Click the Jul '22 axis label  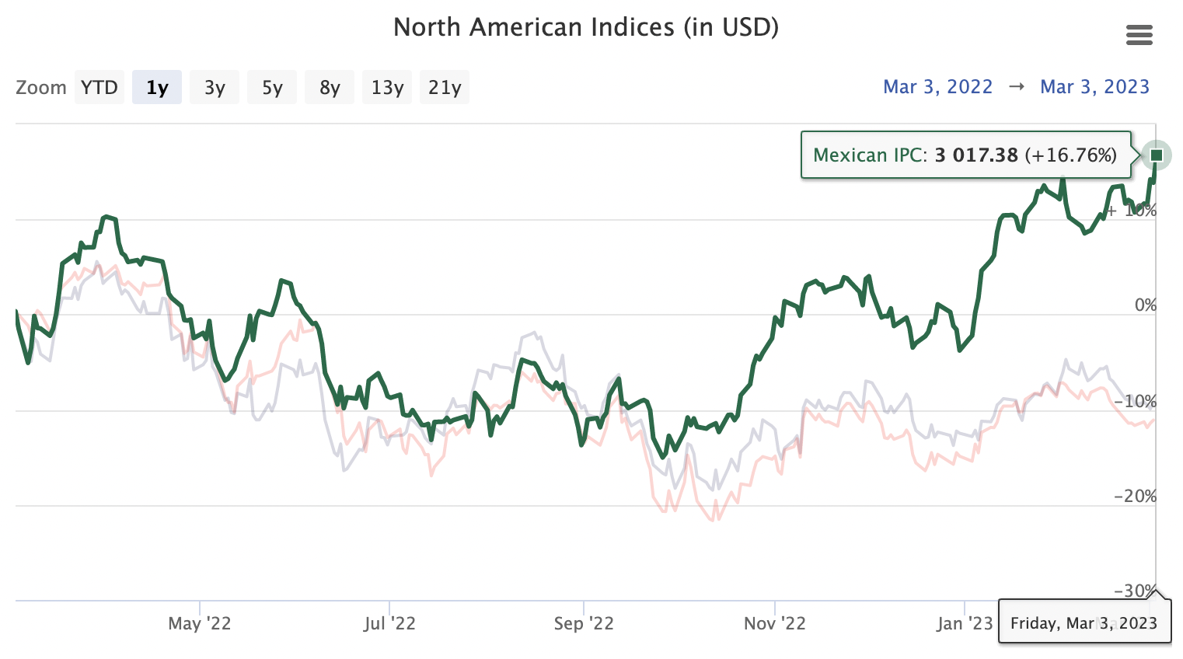(389, 623)
